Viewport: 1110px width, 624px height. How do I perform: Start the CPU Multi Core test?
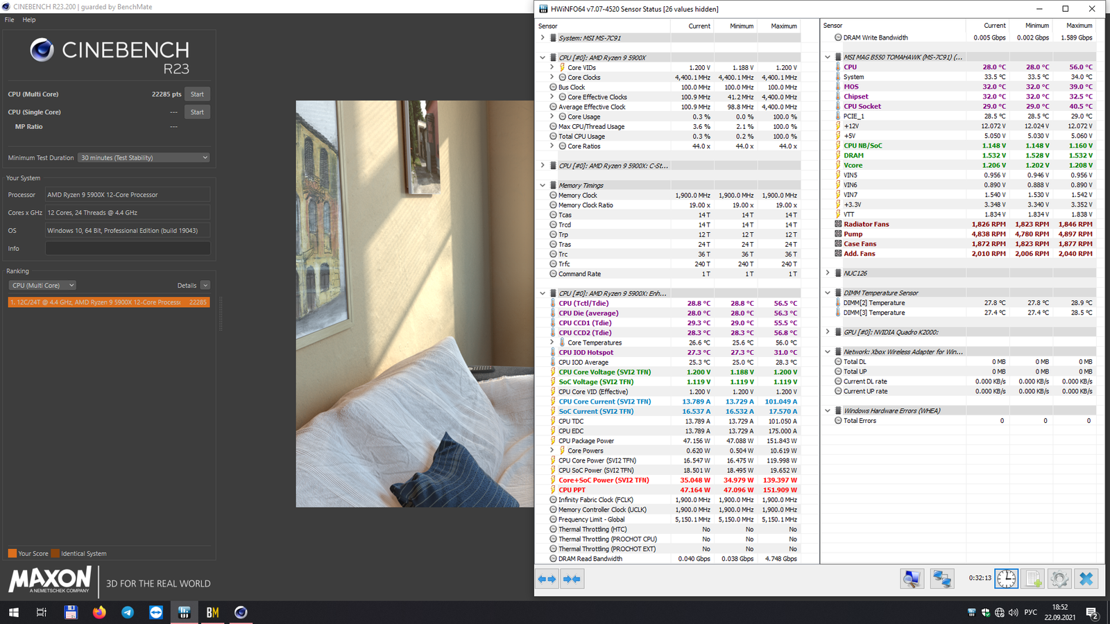[197, 94]
